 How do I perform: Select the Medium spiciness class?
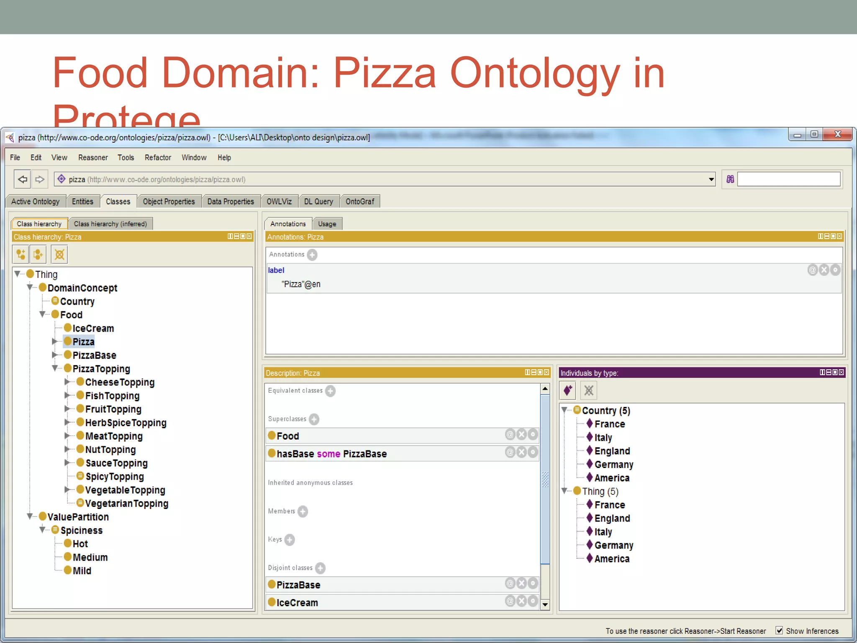click(x=90, y=557)
